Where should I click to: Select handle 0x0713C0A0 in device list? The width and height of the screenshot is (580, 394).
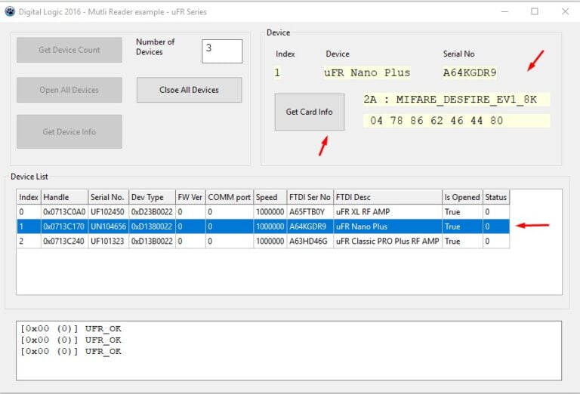point(64,212)
